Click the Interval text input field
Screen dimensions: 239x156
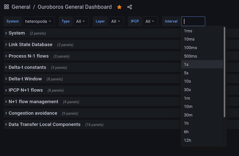[193, 21]
